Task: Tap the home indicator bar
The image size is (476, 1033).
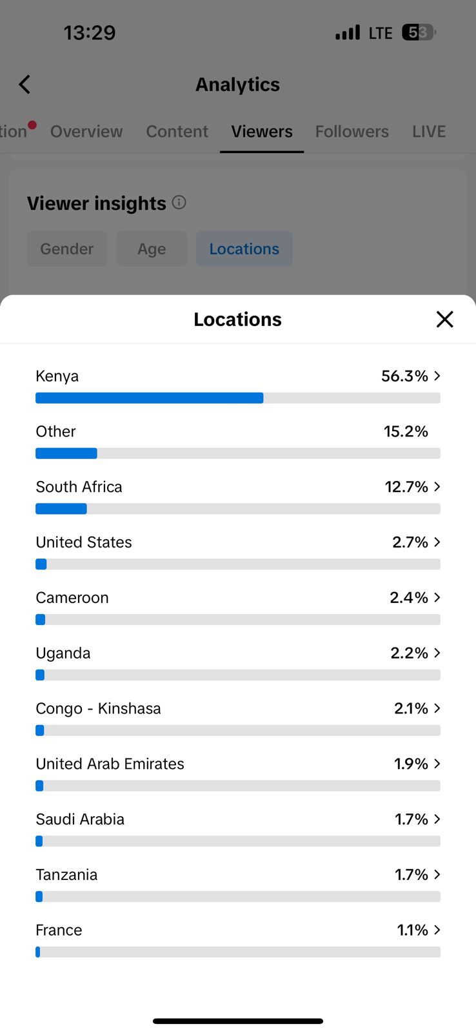Action: click(237, 1021)
